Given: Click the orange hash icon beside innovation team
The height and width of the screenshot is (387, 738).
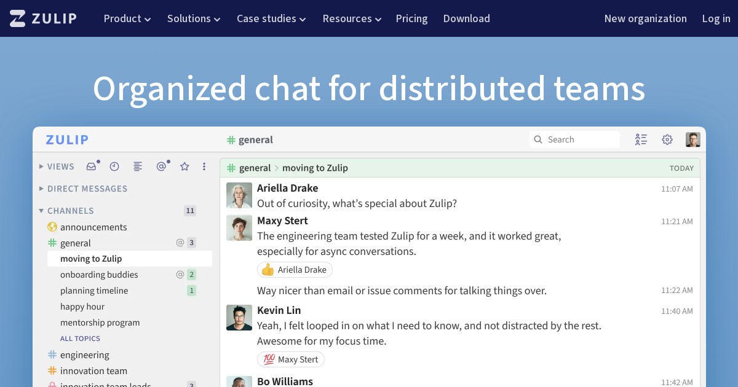Looking at the screenshot, I should coord(52,370).
